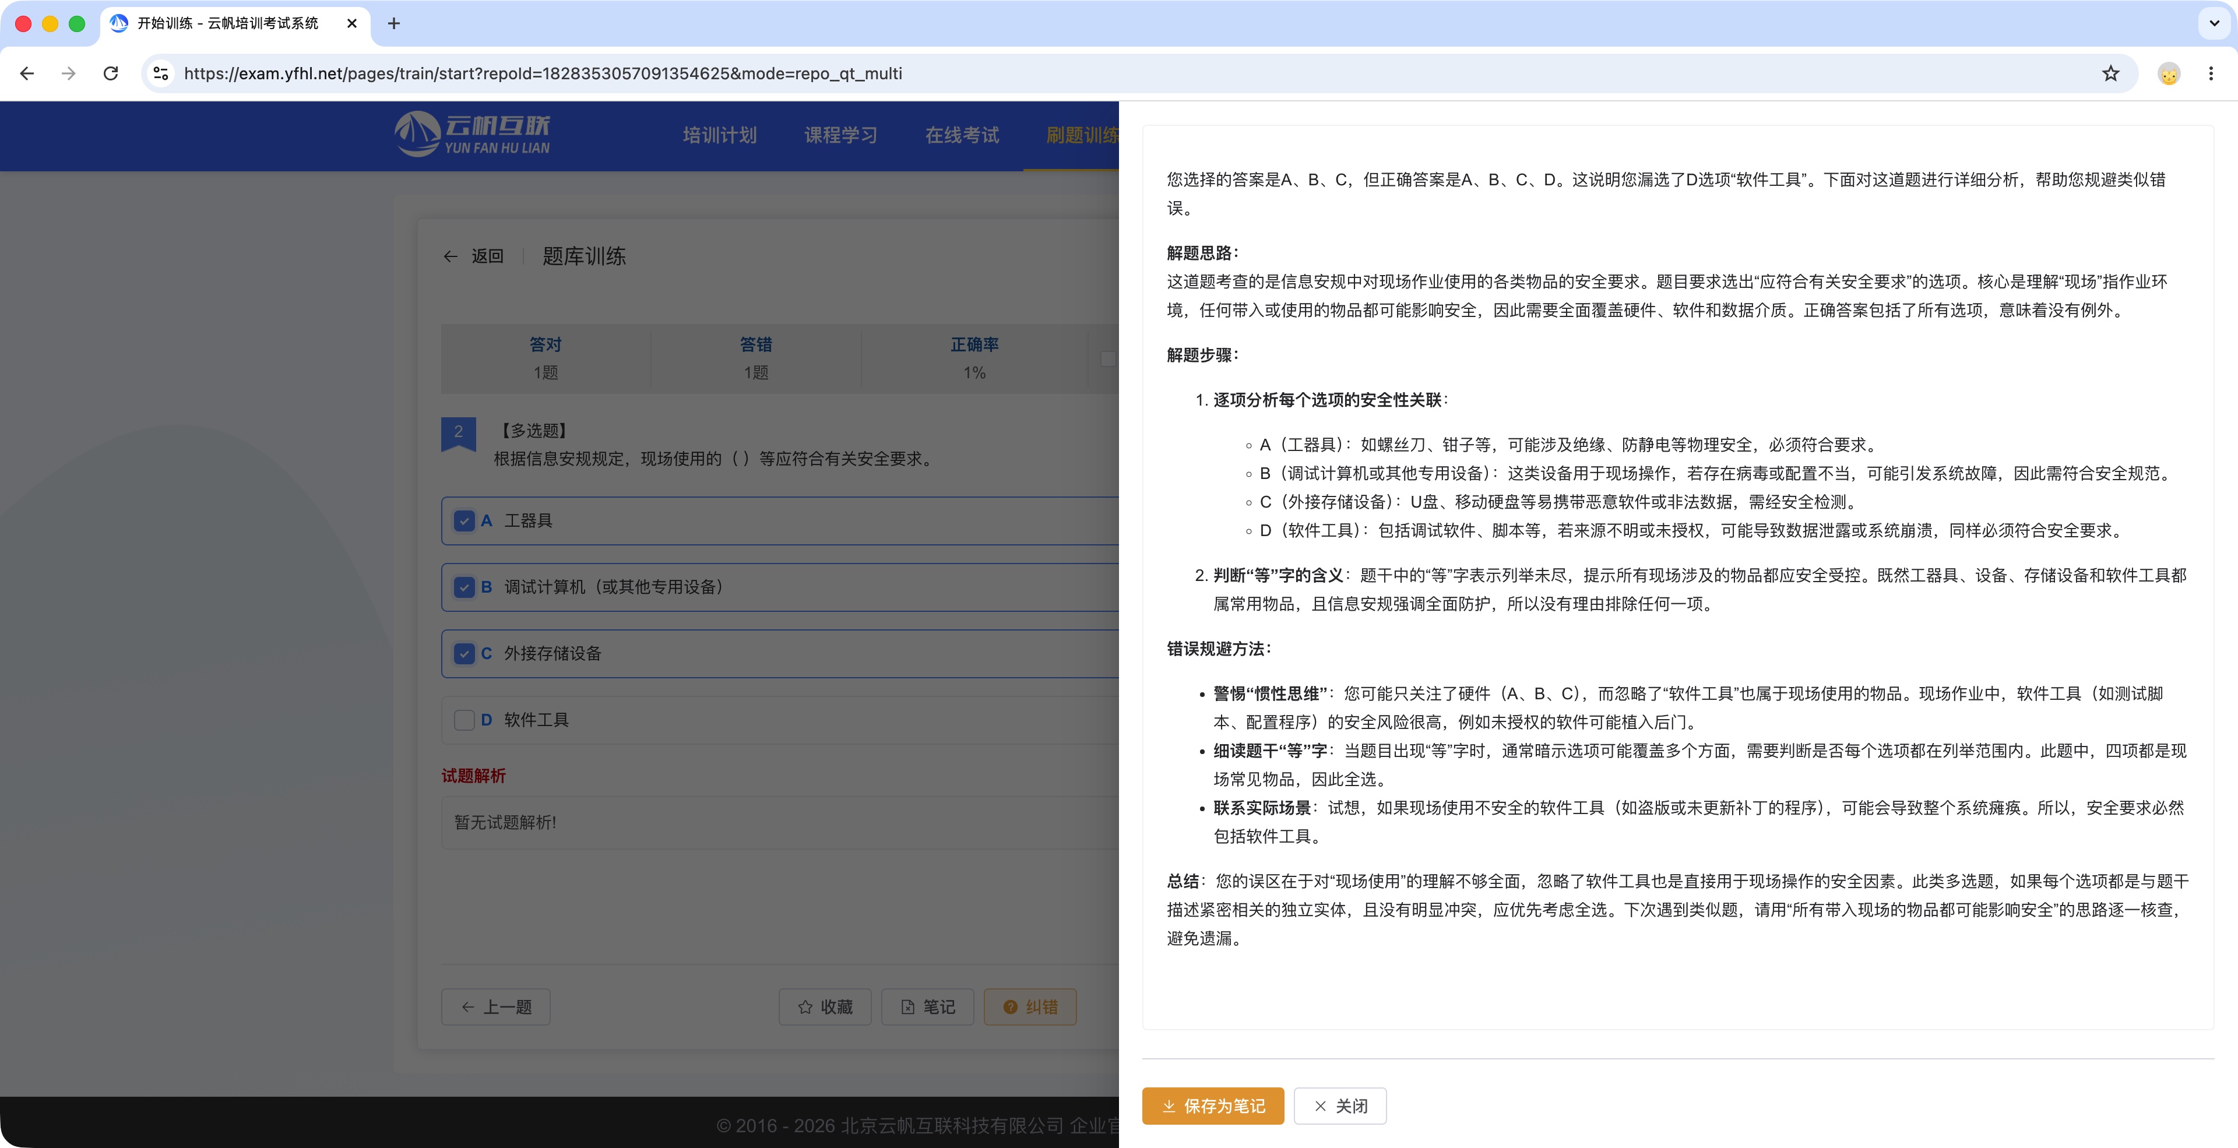This screenshot has height=1148, width=2238.
Task: Expand the tab search chevron
Action: point(2214,23)
